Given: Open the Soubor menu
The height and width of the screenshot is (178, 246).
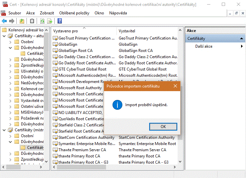Looking at the screenshot, I should click(15, 13).
